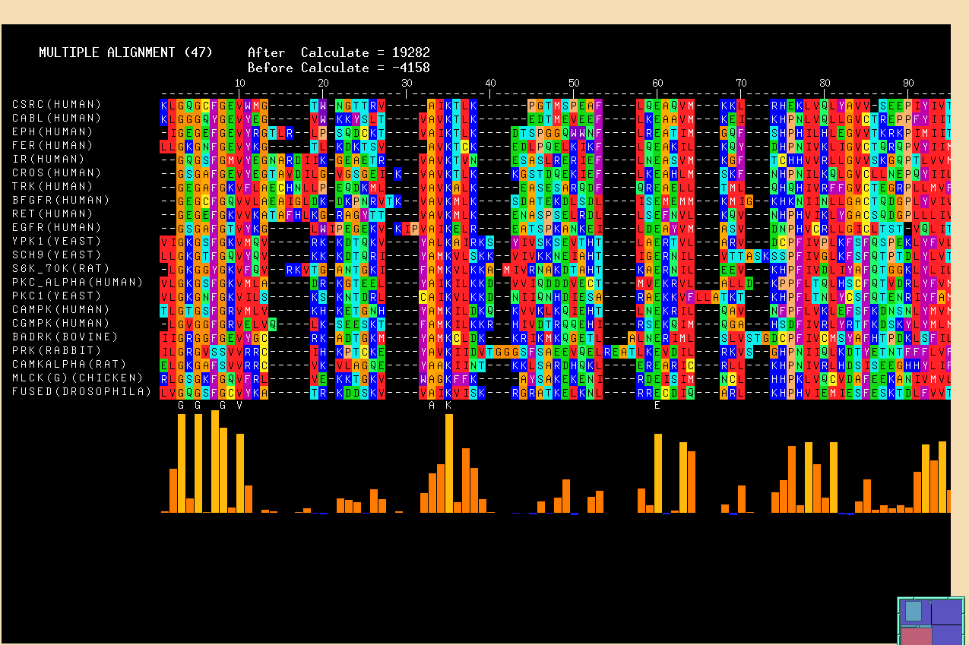Screen dimensions: 969x645
Task: Click the tallest conservation bar under consensus K
Action: 449,463
